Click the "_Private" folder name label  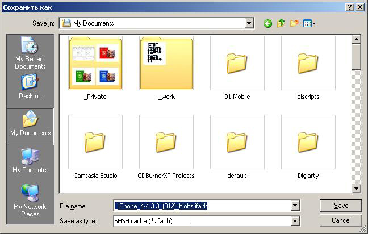pyautogui.click(x=95, y=97)
